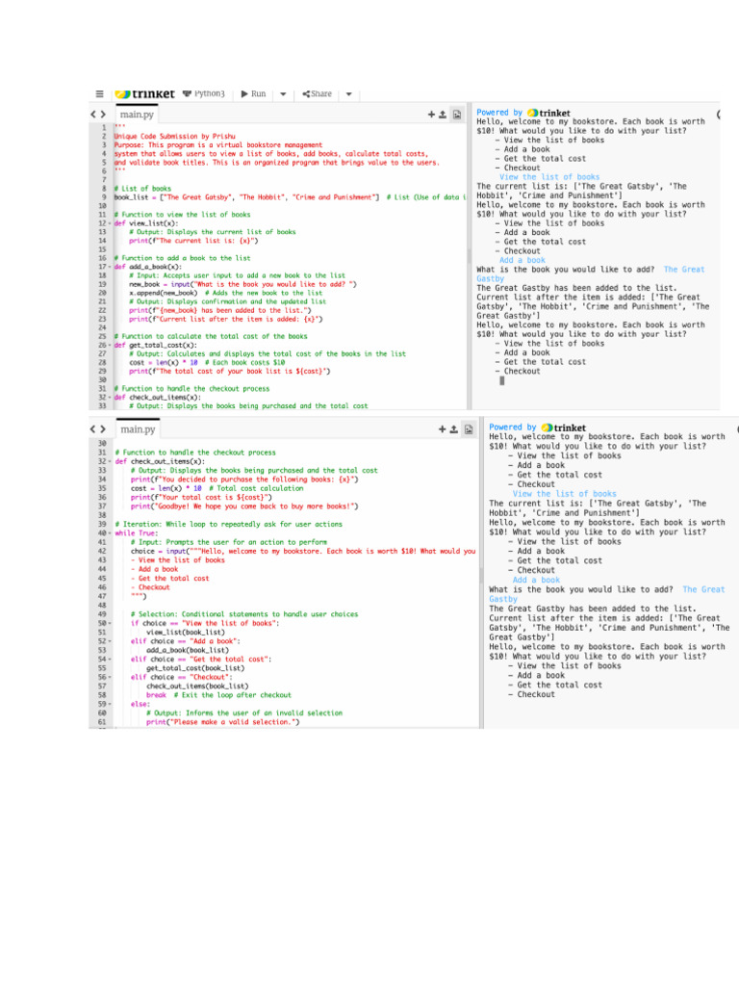The width and height of the screenshot is (739, 986).
Task: Click line number 61 in the gutter
Action: (102, 722)
